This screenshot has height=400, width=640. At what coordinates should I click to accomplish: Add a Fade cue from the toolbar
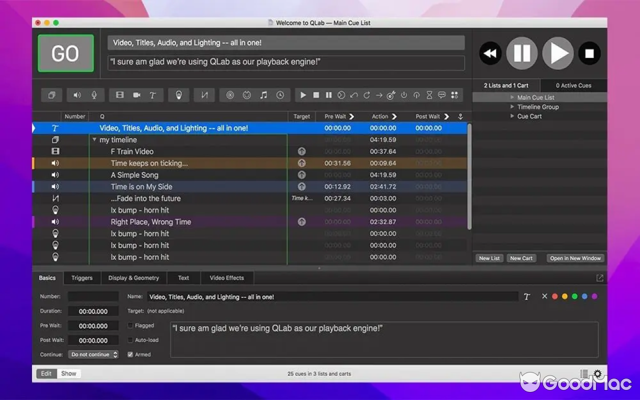pos(204,95)
